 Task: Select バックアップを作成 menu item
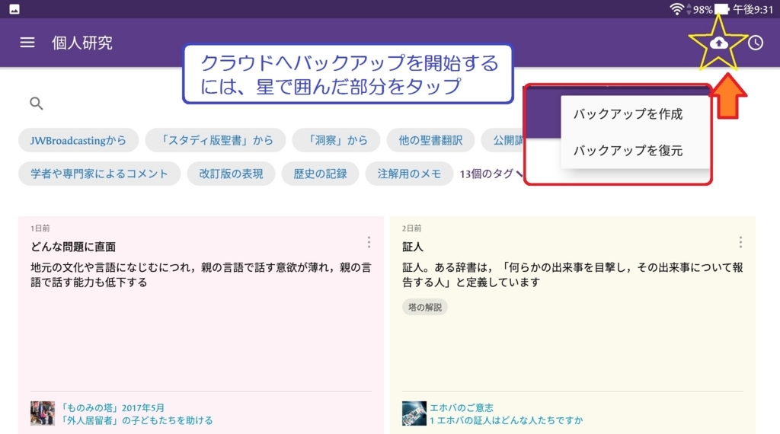[628, 114]
